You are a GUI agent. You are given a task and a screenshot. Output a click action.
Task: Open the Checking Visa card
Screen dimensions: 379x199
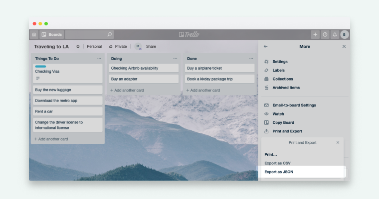[68, 73]
